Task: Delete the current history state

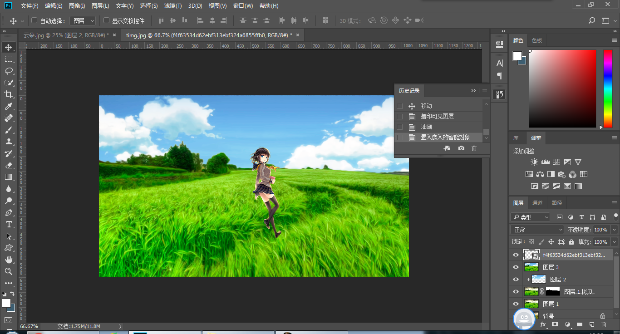Action: (474, 148)
